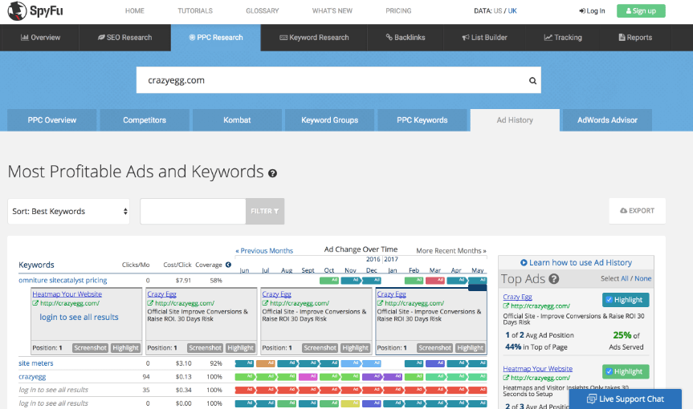Click the red Mar ad block for omniture row
The width and height of the screenshot is (693, 409).
pyautogui.click(x=435, y=281)
